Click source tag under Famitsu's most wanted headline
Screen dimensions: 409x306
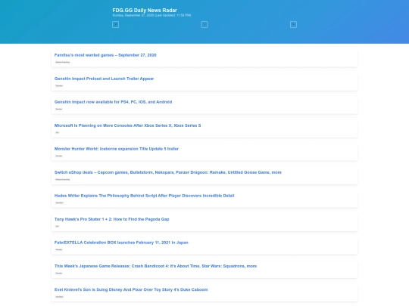(63, 62)
